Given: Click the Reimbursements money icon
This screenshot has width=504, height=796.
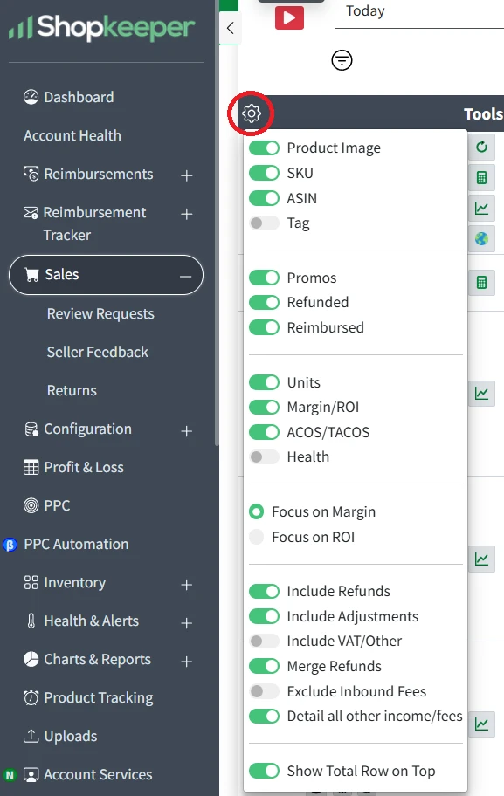Looking at the screenshot, I should coord(31,174).
